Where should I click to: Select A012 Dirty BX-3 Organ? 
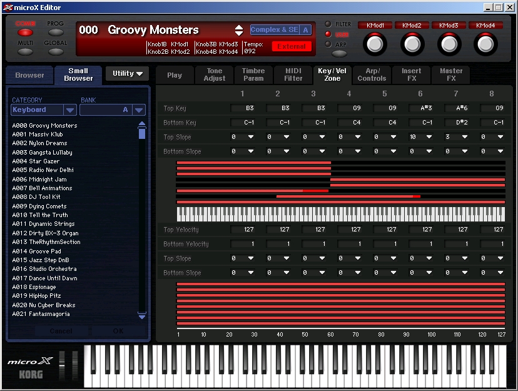45,233
